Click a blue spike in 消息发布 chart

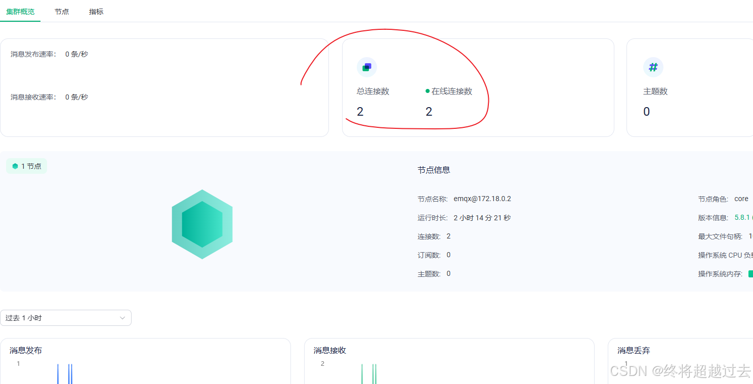pyautogui.click(x=58, y=374)
